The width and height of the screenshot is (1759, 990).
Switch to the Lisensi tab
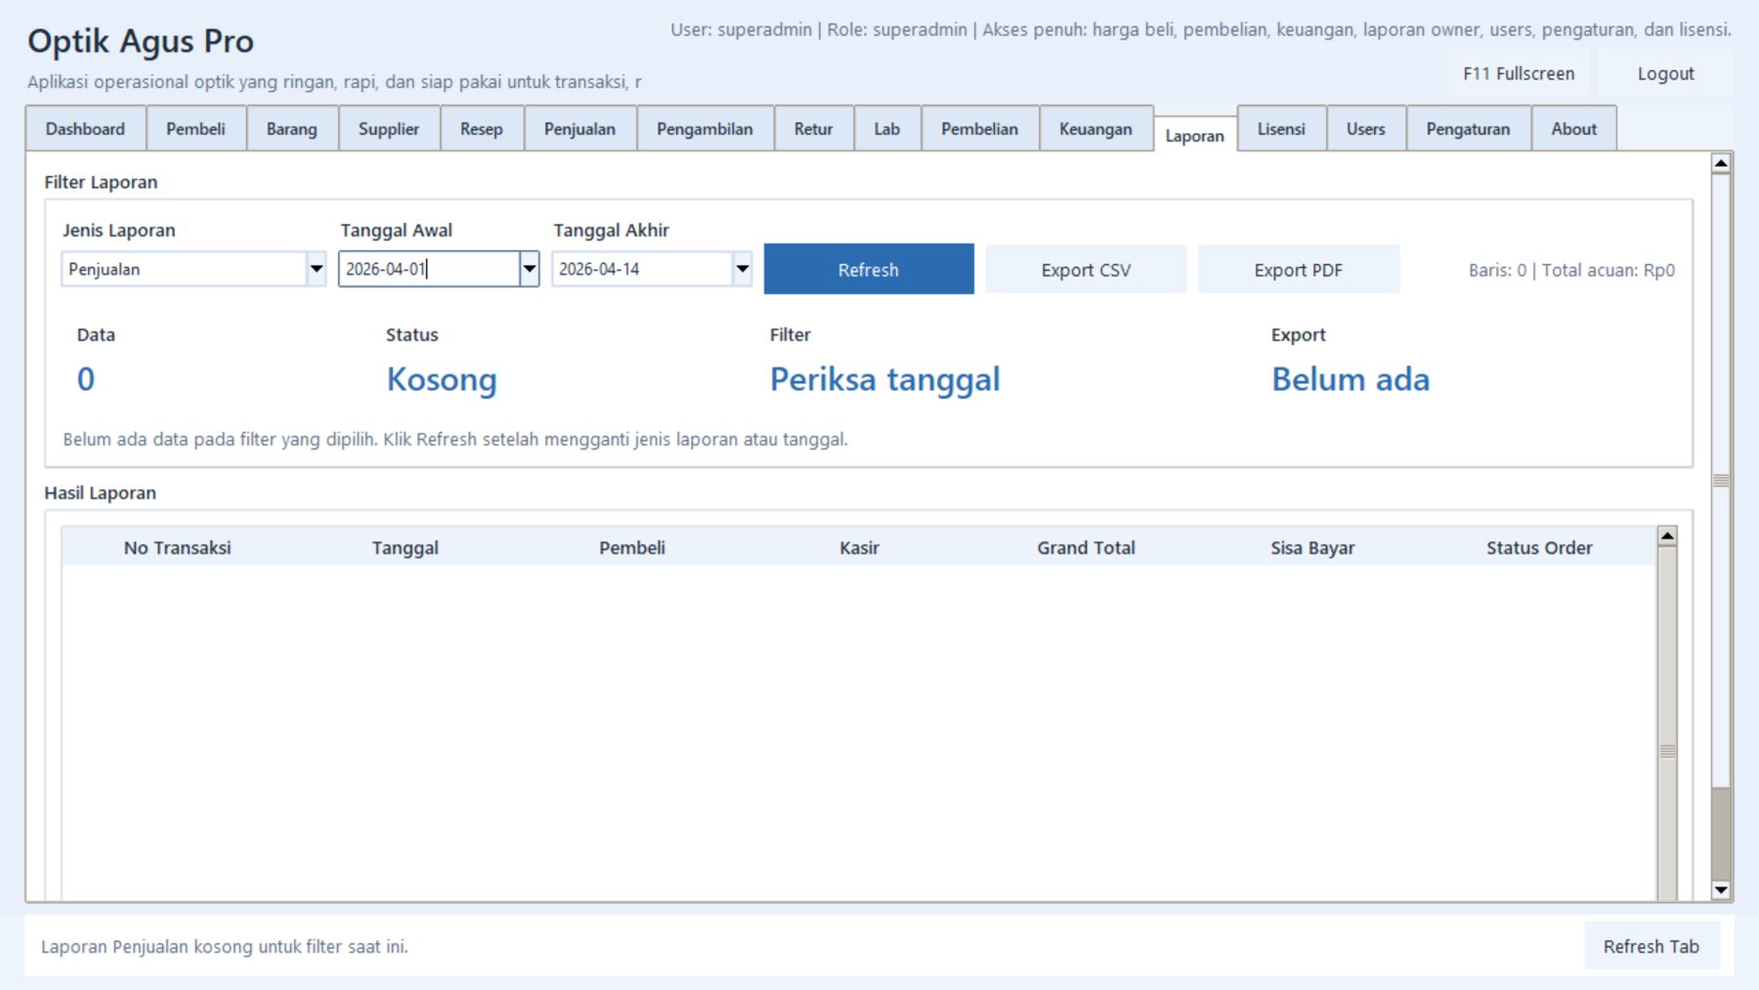(x=1281, y=128)
